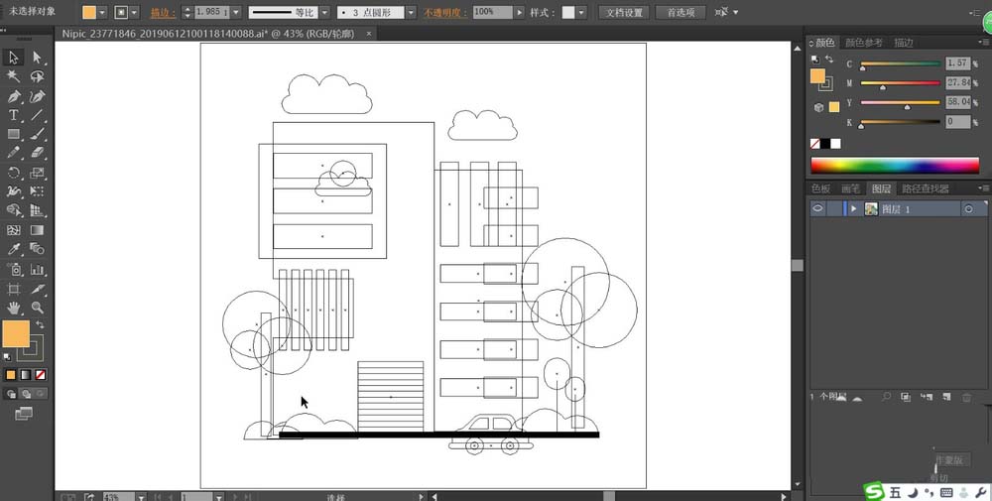992x501 pixels.
Task: Open the 描边 stroke link in control bar
Action: (x=164, y=13)
